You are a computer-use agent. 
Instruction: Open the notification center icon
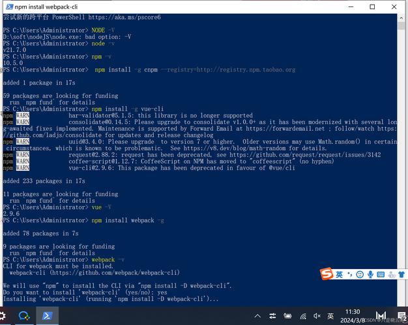click(x=402, y=316)
